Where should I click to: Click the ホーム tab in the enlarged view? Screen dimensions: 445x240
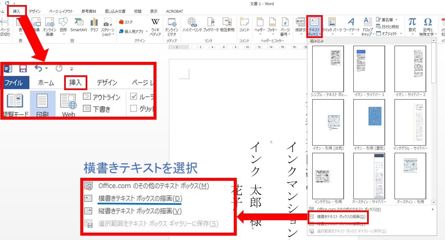pyautogui.click(x=46, y=82)
